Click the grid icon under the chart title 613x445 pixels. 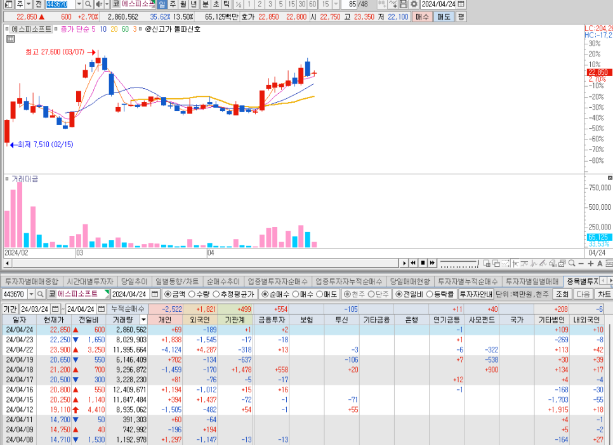point(11,39)
